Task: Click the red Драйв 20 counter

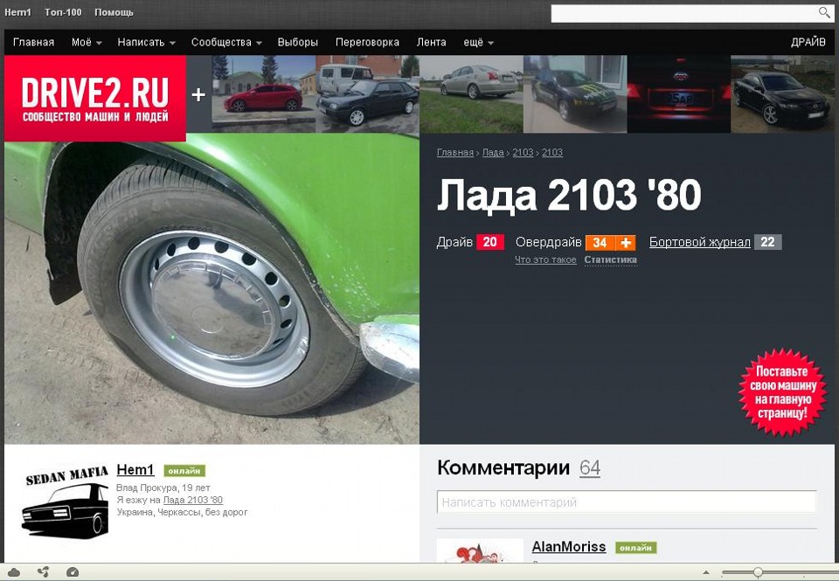Action: pos(490,242)
